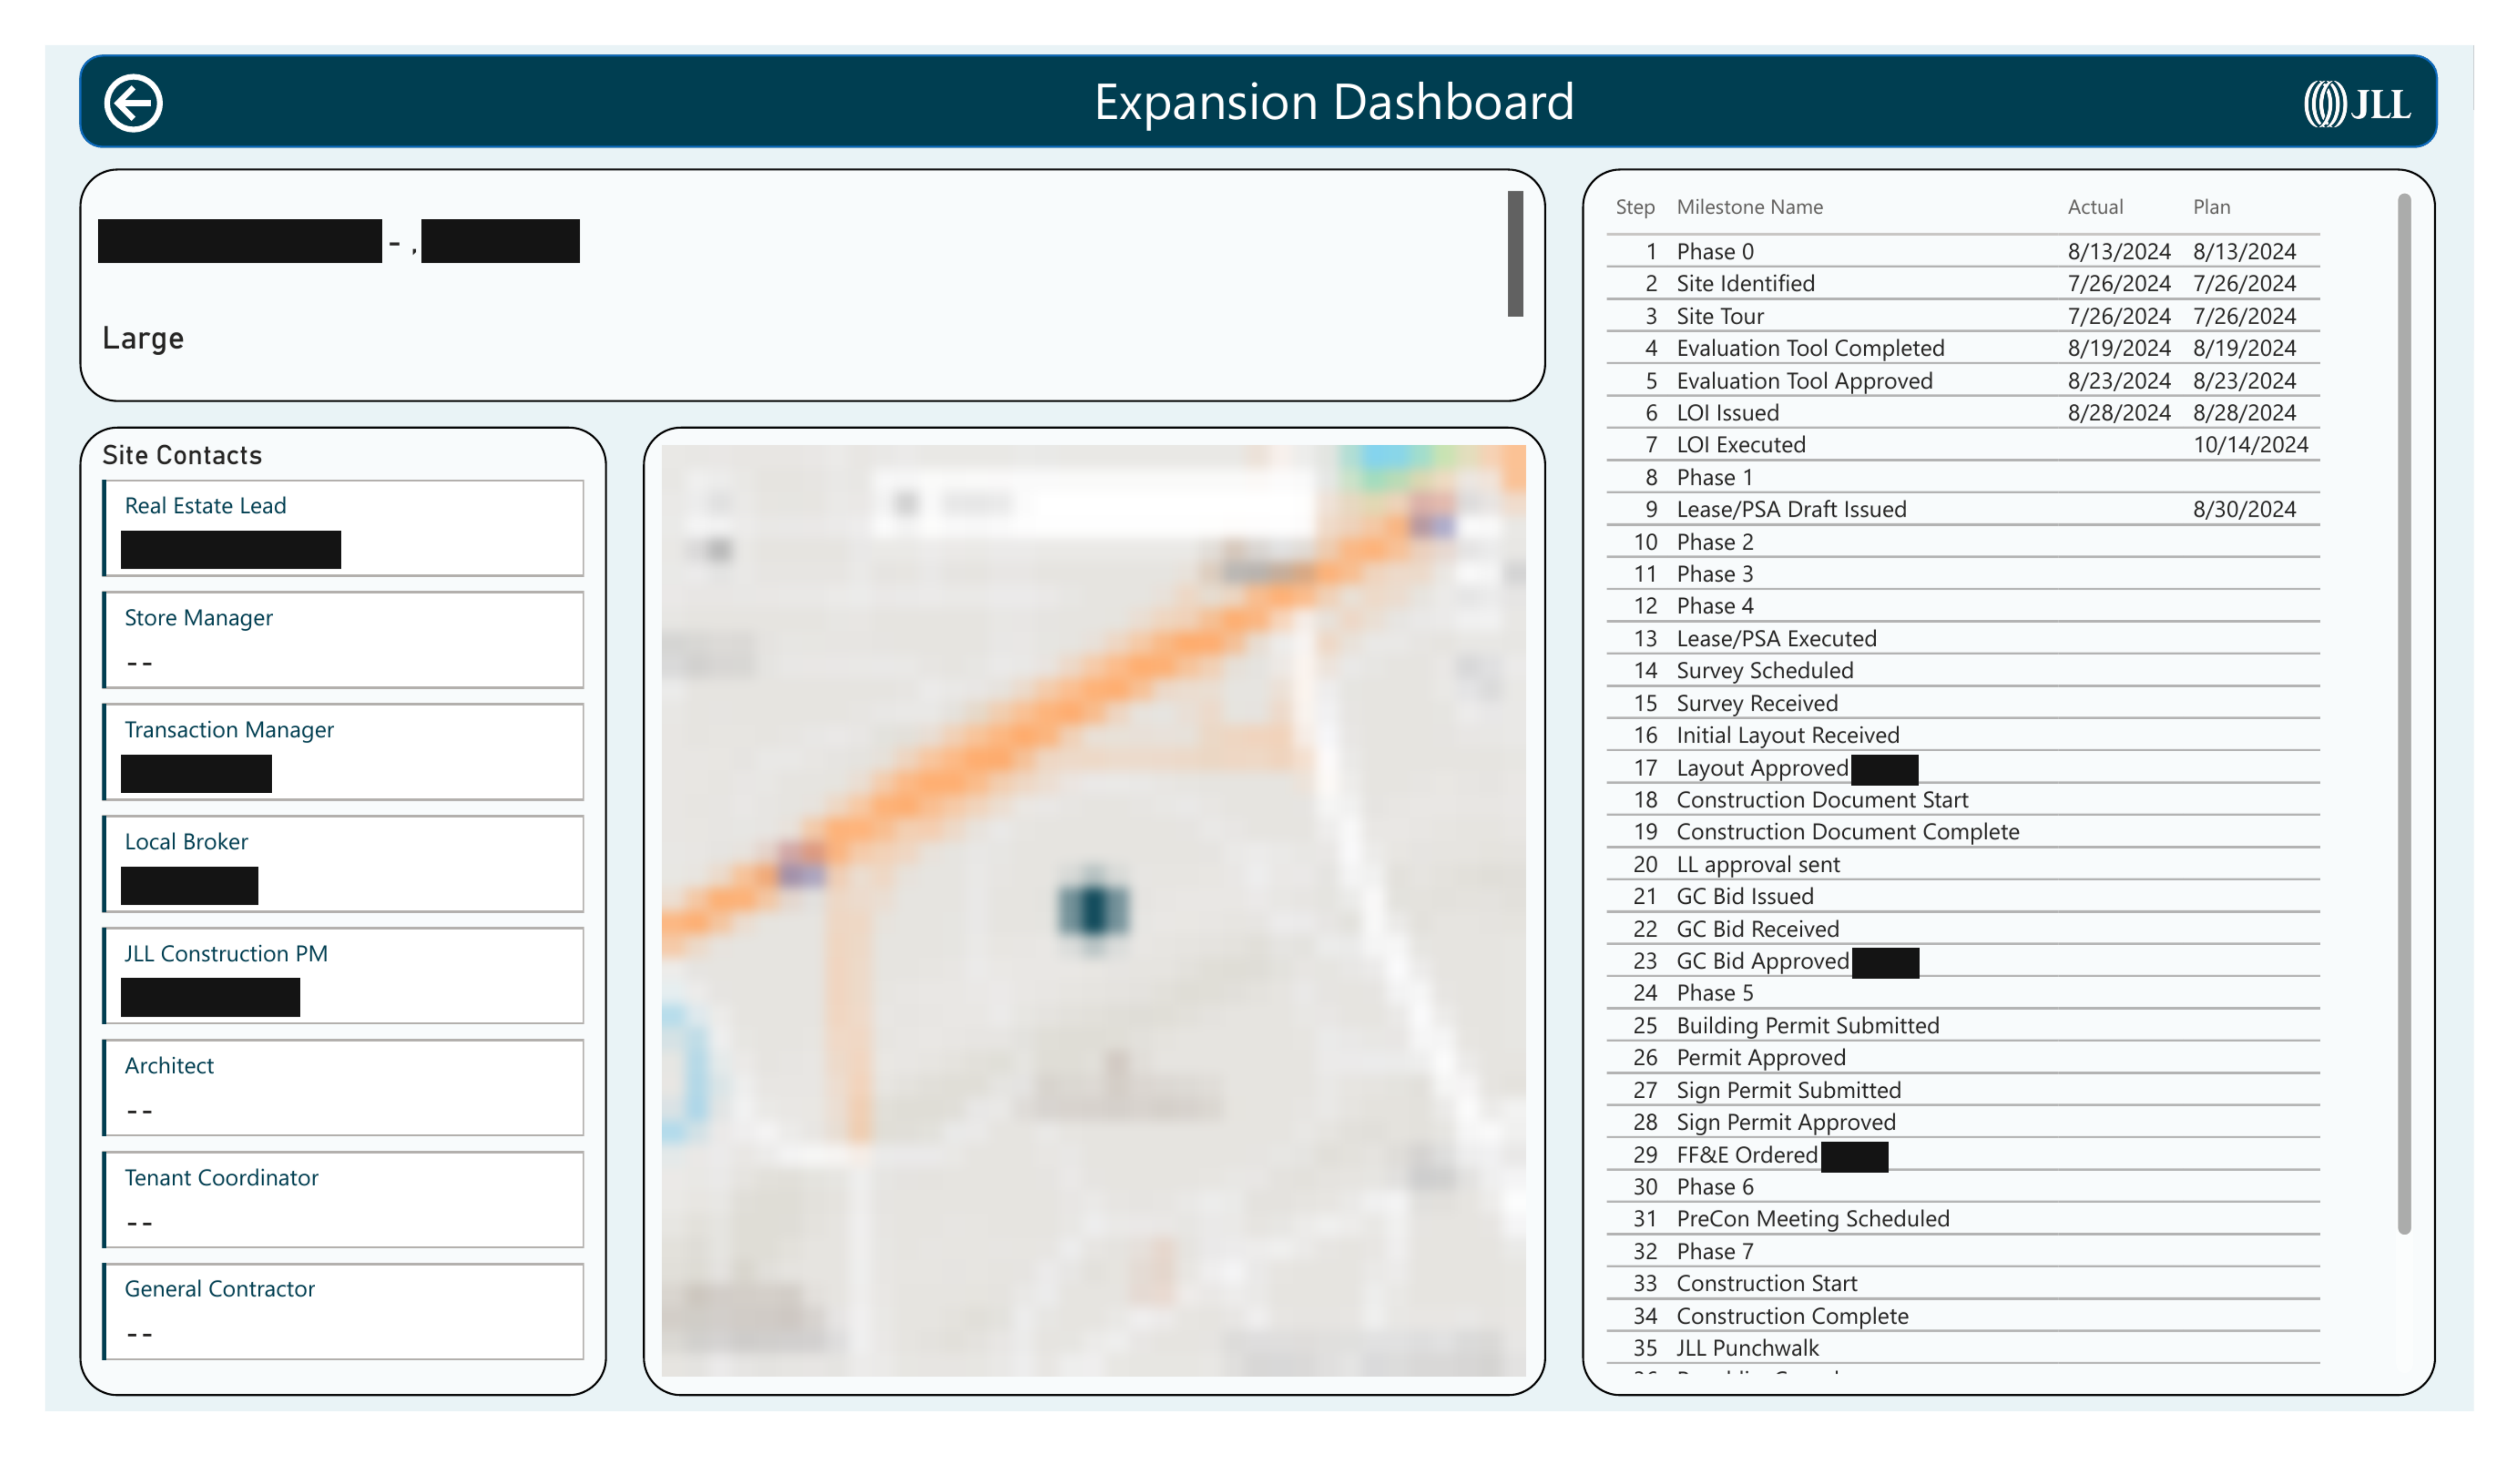Click 'Evaluation Tool Approved' milestone
Image resolution: width=2520 pixels, height=1457 pixels.
(1804, 381)
